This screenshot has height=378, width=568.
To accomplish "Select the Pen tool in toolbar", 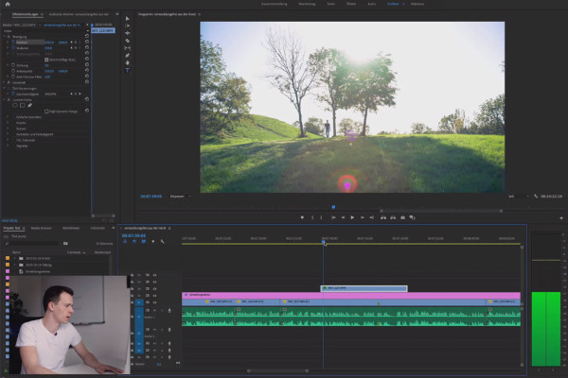I will click(127, 56).
